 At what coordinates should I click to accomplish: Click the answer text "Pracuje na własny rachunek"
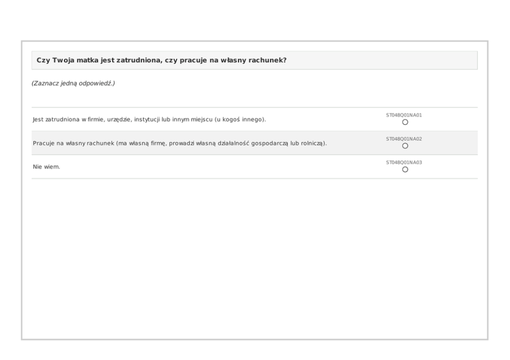coord(73,143)
